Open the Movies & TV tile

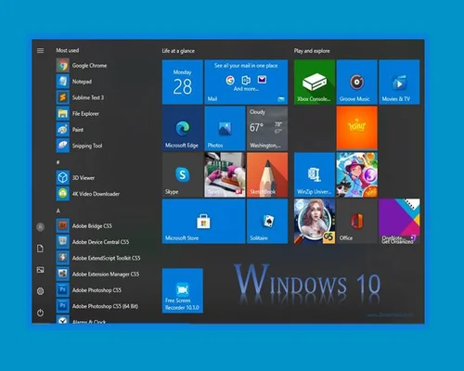click(399, 82)
